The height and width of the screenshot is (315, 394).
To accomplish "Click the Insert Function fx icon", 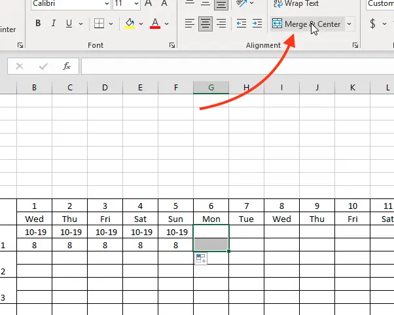I will [x=66, y=66].
